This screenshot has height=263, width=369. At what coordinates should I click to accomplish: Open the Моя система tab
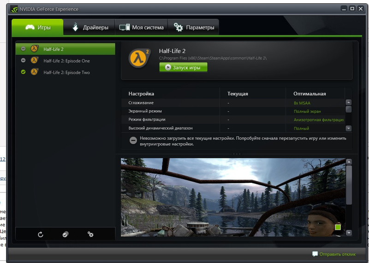coord(141,27)
